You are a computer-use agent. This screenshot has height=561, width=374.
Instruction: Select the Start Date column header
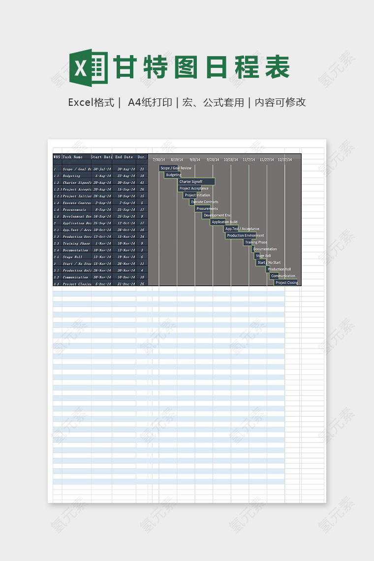(102, 157)
